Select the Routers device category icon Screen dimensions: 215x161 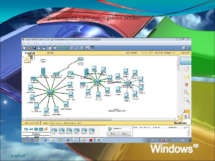26,129
